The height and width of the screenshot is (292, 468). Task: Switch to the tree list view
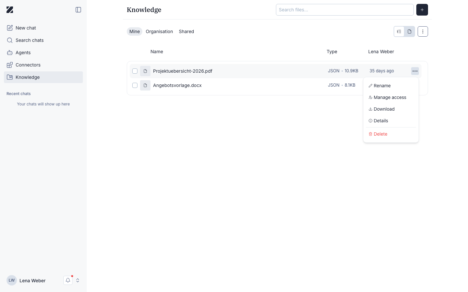pos(399,31)
